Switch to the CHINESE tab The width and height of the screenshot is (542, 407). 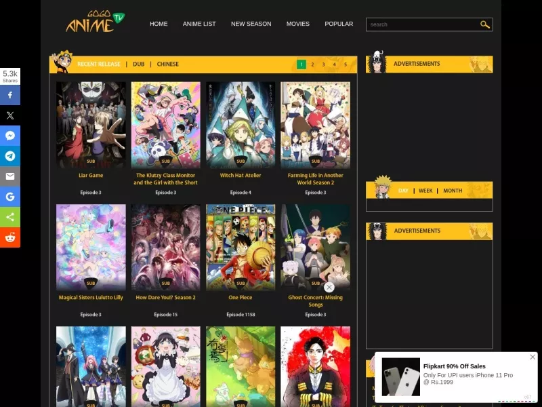pos(167,64)
